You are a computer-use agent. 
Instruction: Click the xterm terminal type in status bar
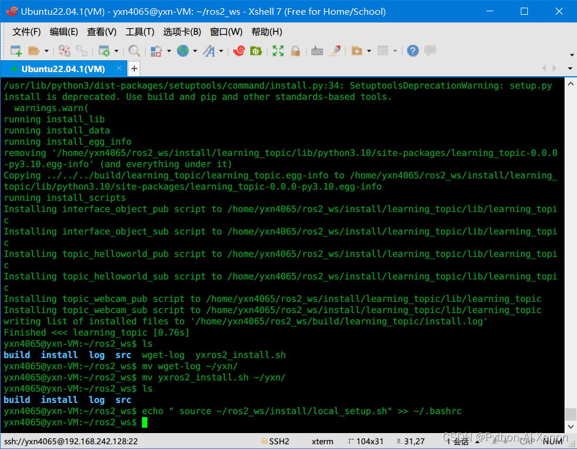tap(323, 441)
